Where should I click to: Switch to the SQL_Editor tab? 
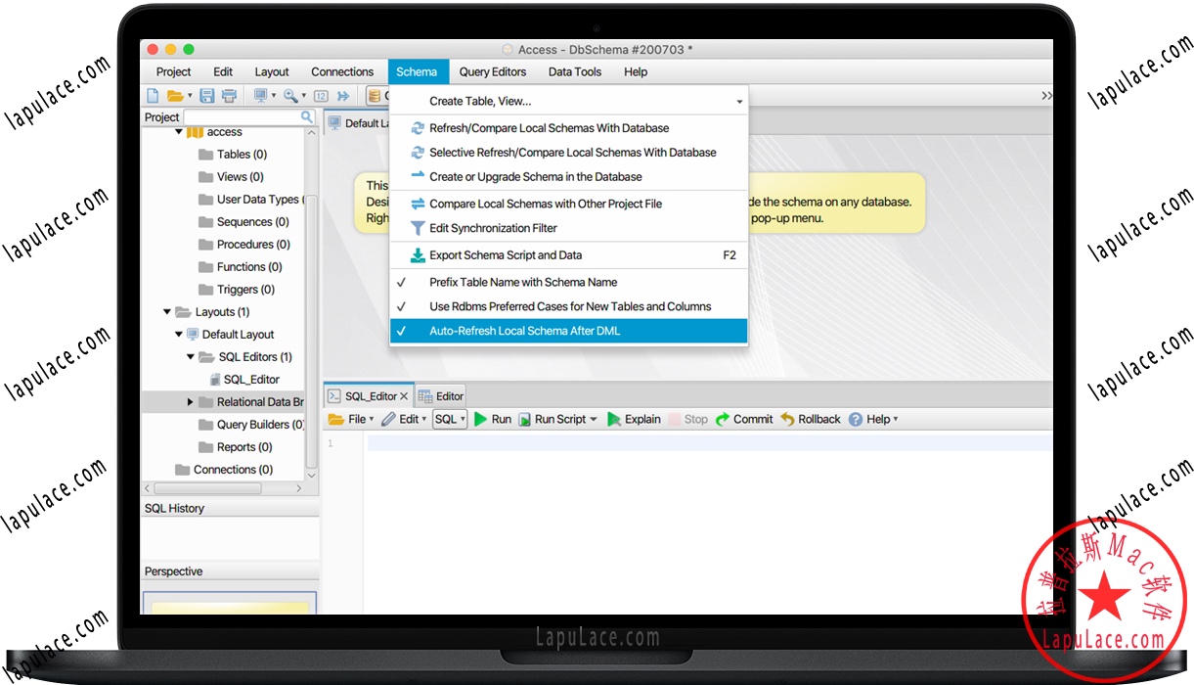pos(371,396)
